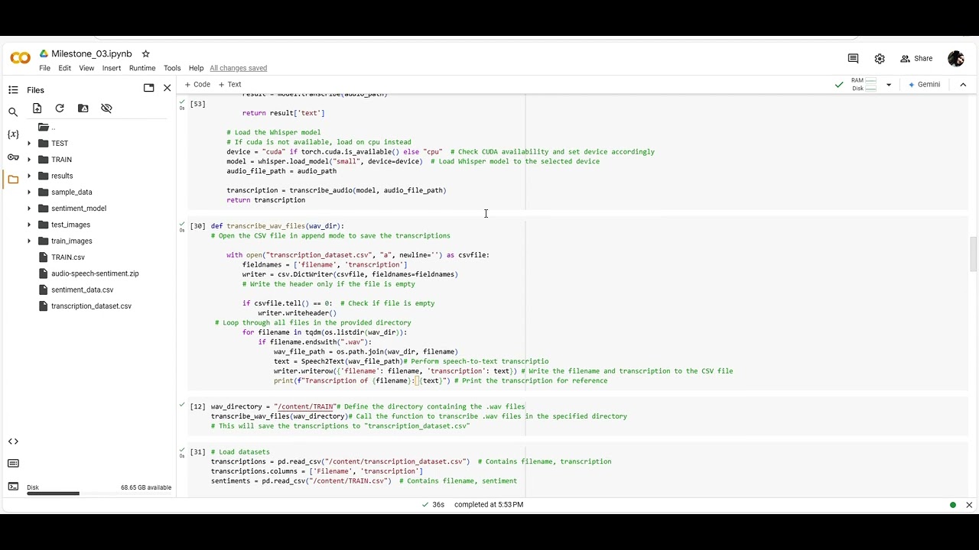Screen dimensions: 979x550
Task: Open the Secrets key icon
Action: (x=13, y=157)
